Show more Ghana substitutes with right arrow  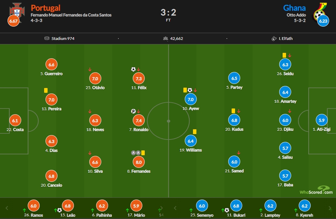pos(330,208)
